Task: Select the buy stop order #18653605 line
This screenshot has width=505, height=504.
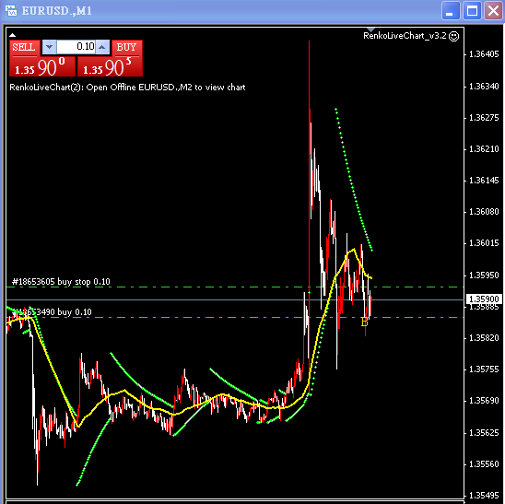Action: 61,282
